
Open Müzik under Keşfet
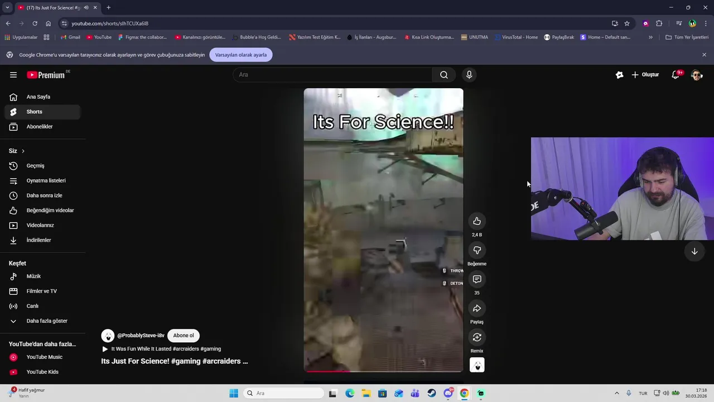coord(42,276)
